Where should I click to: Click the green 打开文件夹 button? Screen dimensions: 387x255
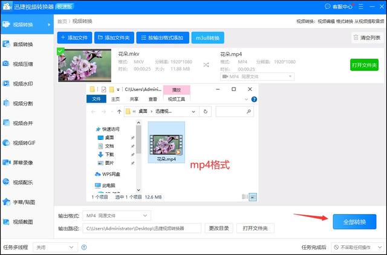(x=364, y=65)
